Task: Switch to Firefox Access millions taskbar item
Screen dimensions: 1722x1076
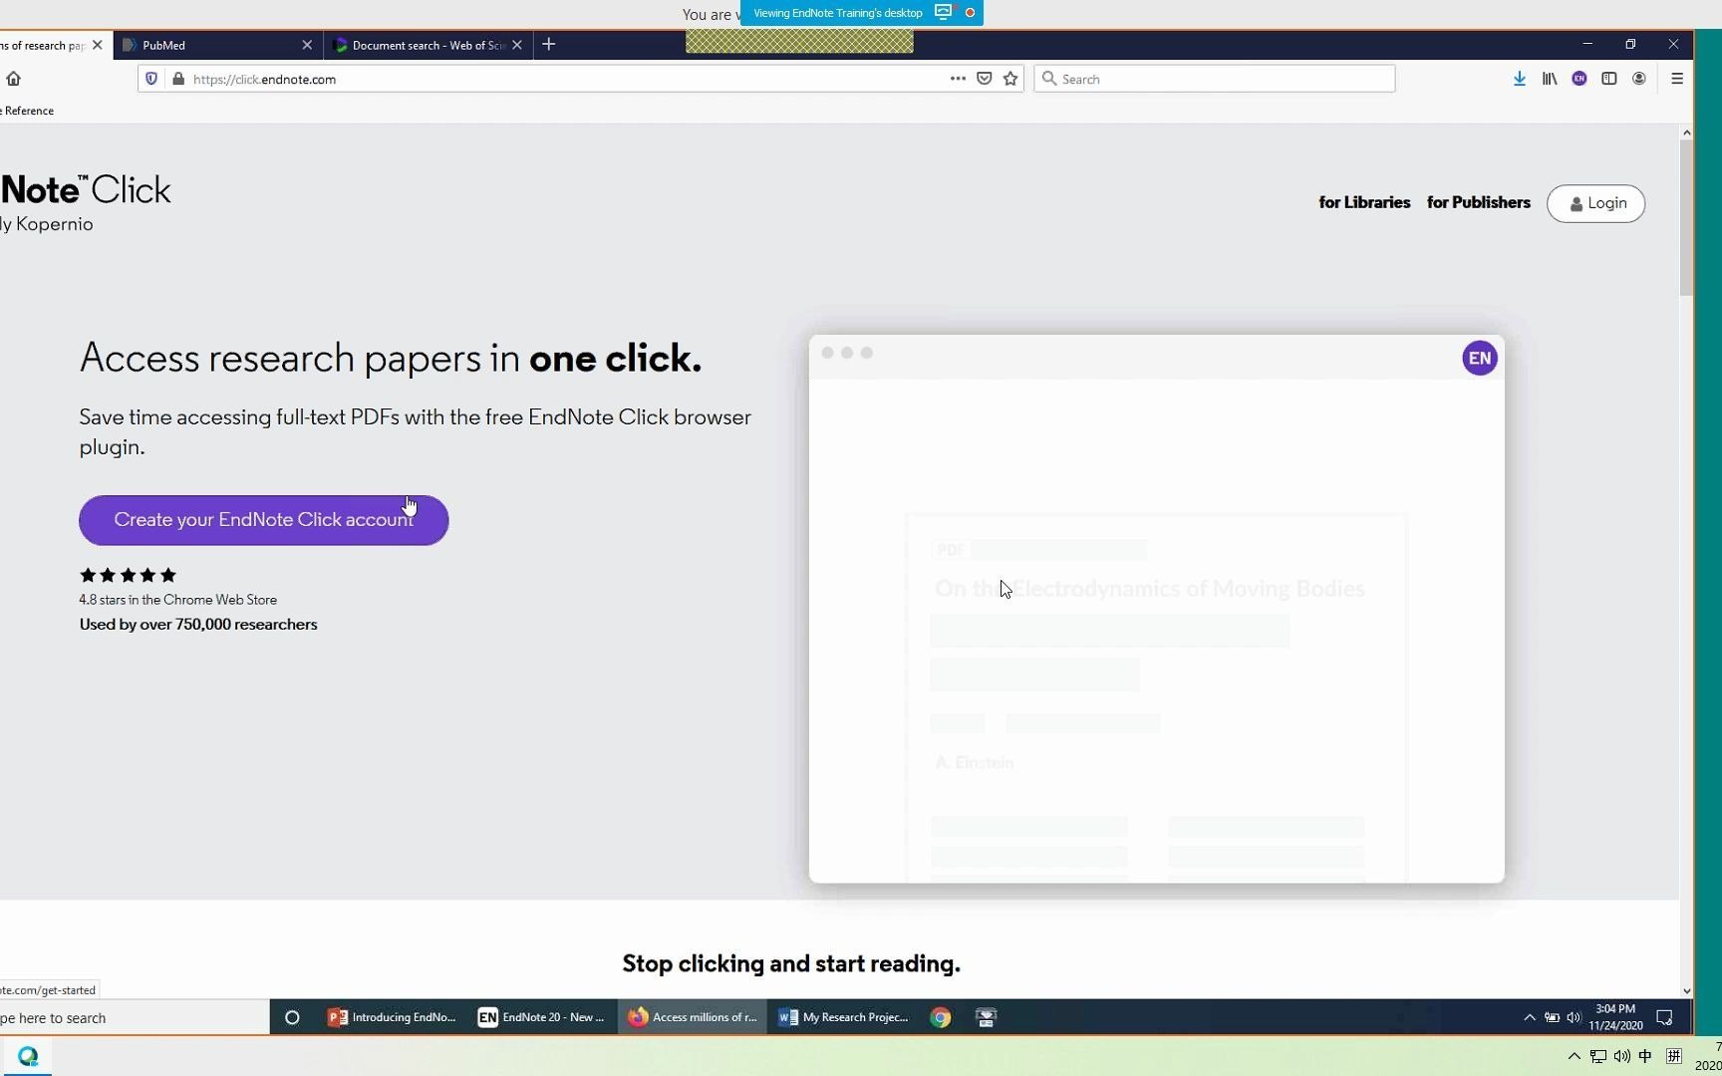Action: click(x=693, y=1017)
